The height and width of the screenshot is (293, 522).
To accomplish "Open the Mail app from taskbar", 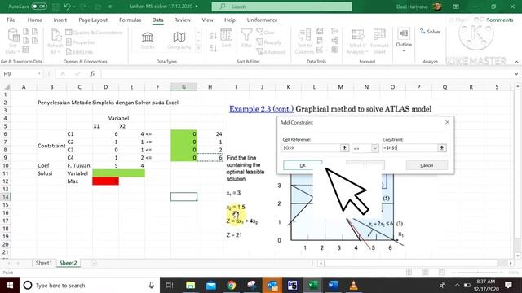I will click(210, 286).
